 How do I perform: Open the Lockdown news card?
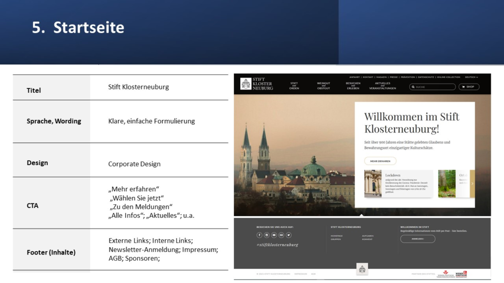pos(398,183)
